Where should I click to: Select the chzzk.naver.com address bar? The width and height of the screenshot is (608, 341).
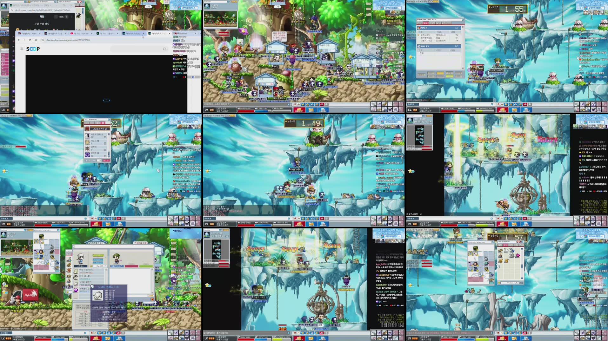pyautogui.click(x=43, y=10)
